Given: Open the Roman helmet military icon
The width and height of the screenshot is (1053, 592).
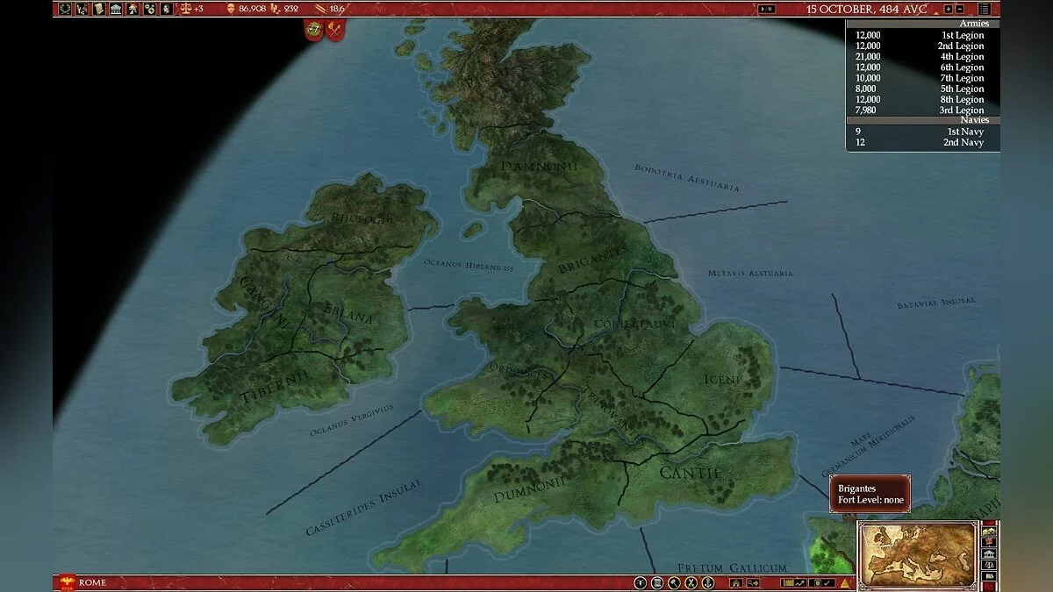Looking at the screenshot, I should click(133, 9).
